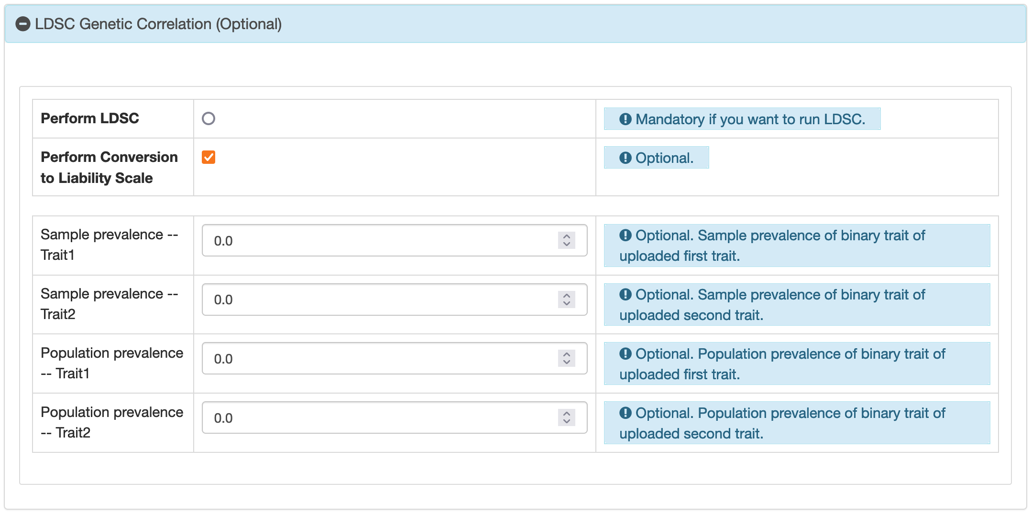Click the minus icon in section header

(23, 24)
